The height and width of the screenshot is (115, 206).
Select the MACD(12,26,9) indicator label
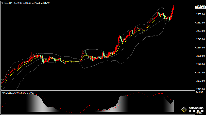10,93
